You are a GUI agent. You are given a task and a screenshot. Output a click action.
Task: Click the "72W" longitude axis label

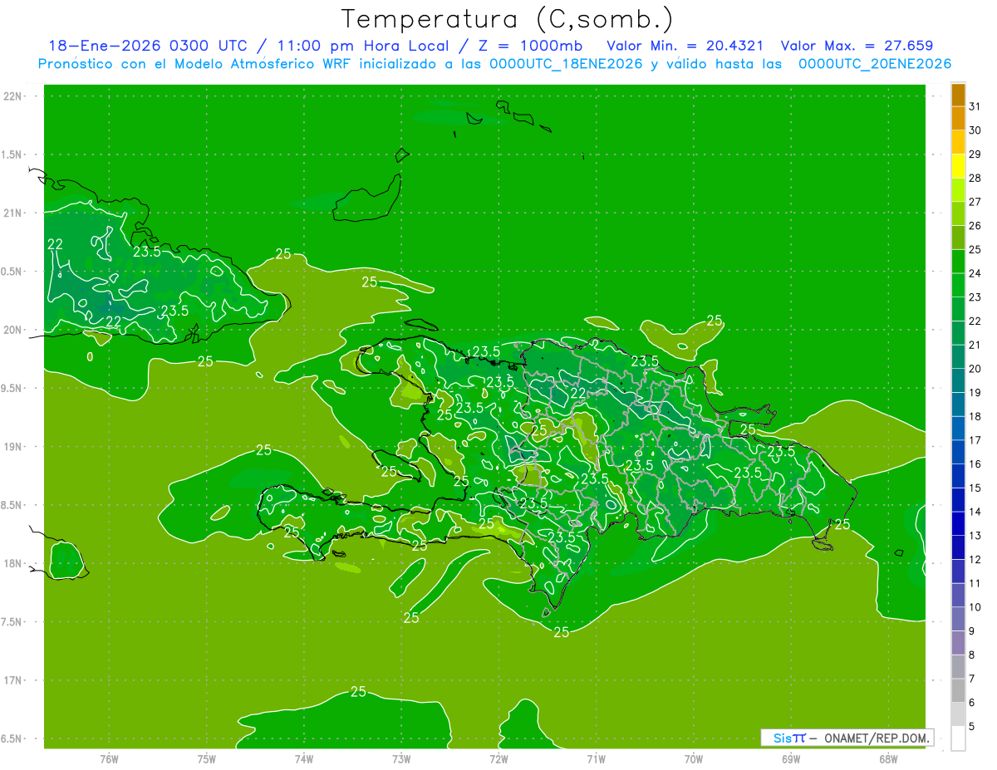point(498,758)
